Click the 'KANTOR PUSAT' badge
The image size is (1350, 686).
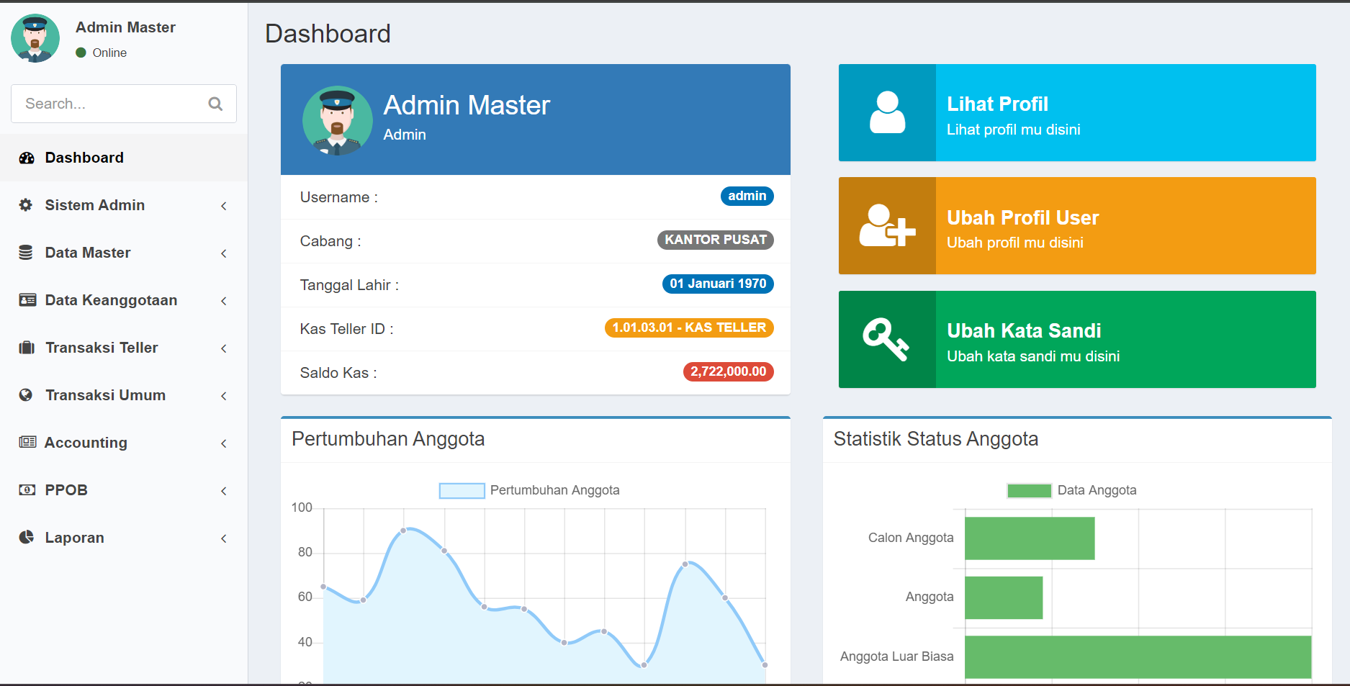715,240
